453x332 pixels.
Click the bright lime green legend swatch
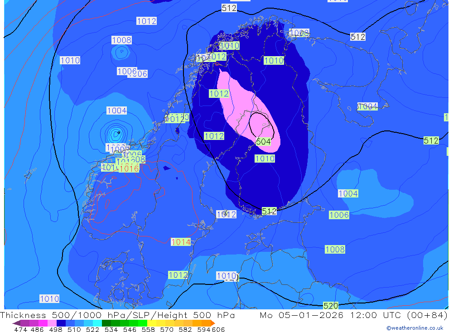tap(143, 323)
